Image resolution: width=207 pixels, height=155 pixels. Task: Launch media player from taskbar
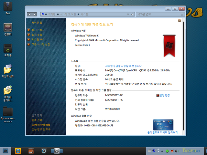click(x=44, y=151)
